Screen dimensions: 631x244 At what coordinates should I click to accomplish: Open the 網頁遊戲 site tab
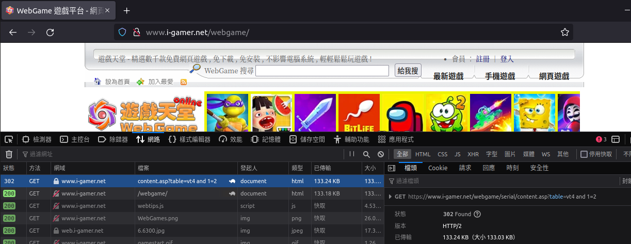(554, 76)
